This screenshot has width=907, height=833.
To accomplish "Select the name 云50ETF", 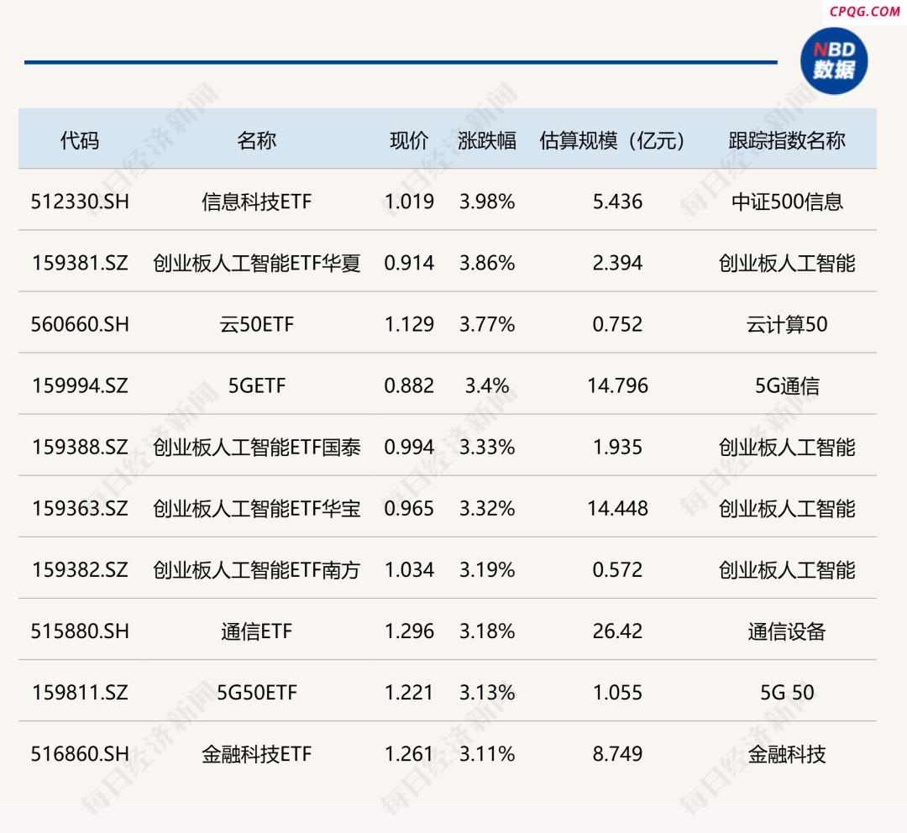I will click(256, 324).
